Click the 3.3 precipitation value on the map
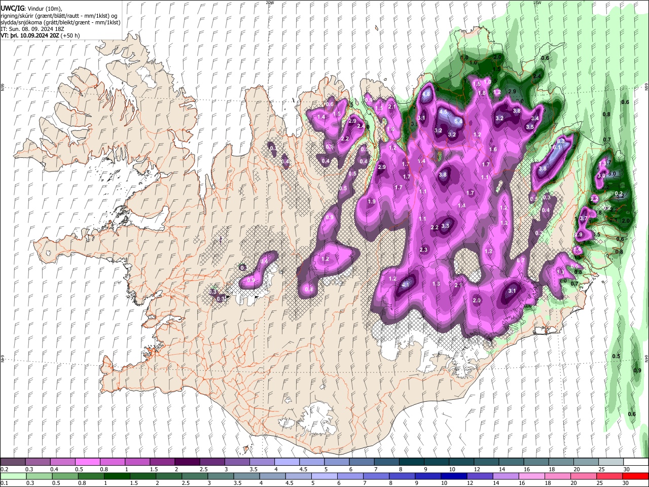Viewport: 649px width, 487px height. click(445, 226)
